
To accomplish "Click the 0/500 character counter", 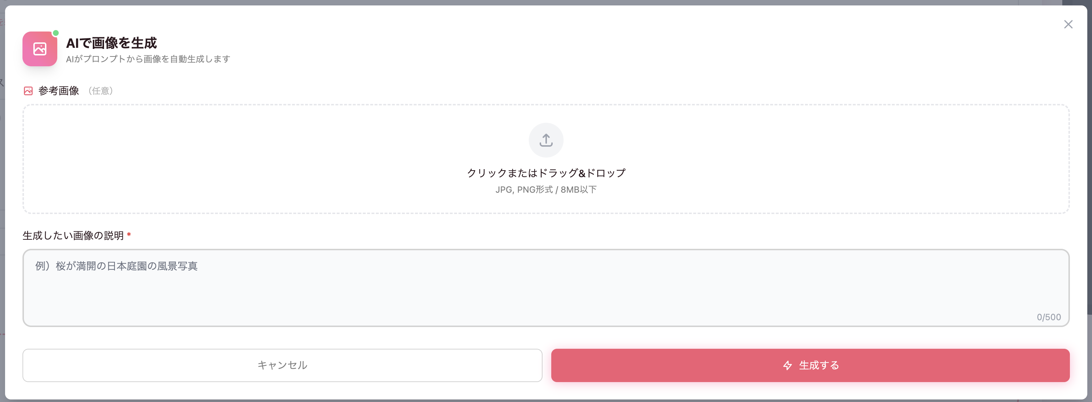I will [x=1049, y=317].
